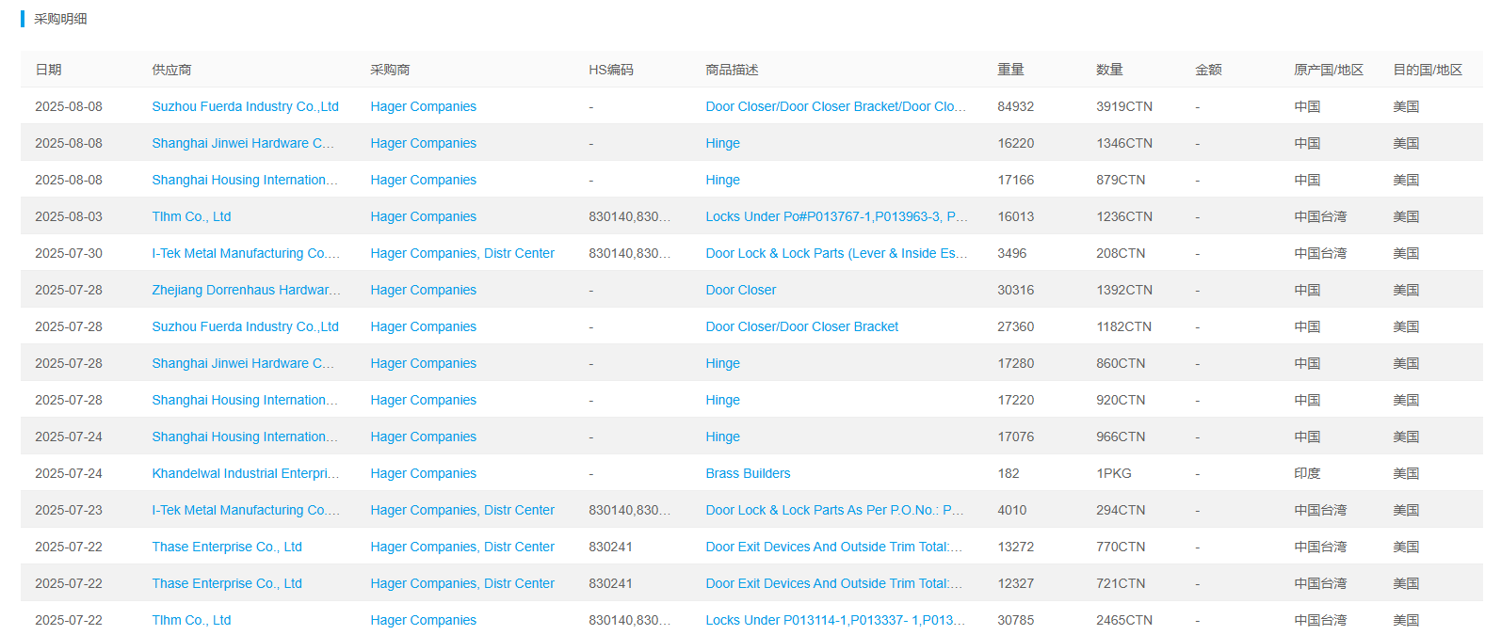Select the 采购商 column header
Screen dimensions: 1485x635
tap(390, 70)
